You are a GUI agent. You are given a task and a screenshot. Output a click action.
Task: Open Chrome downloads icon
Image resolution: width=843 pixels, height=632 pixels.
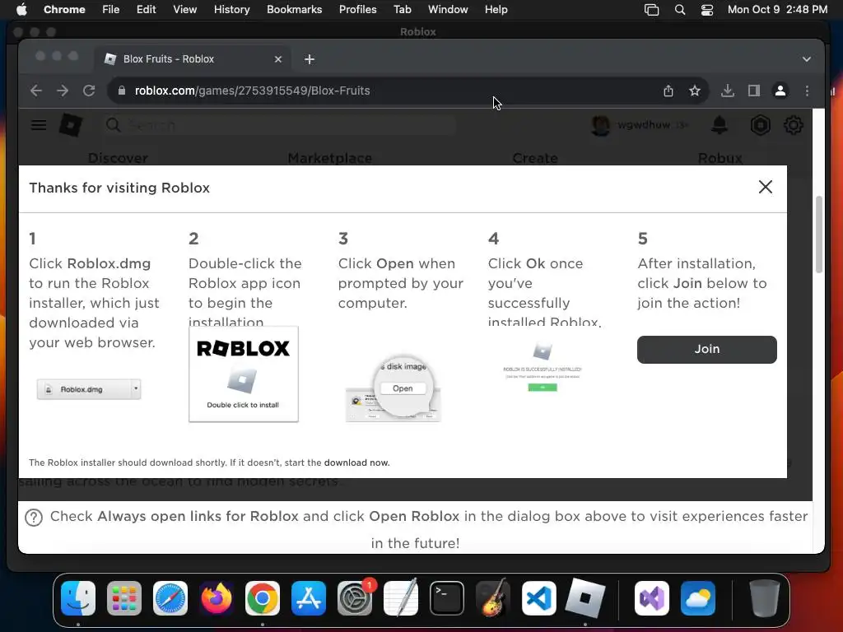click(x=728, y=91)
